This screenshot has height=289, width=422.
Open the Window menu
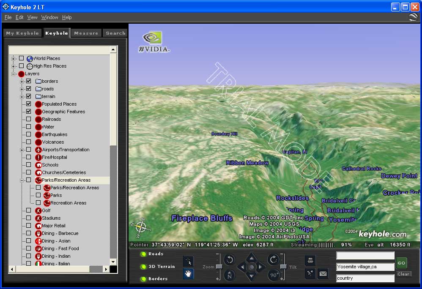click(49, 17)
